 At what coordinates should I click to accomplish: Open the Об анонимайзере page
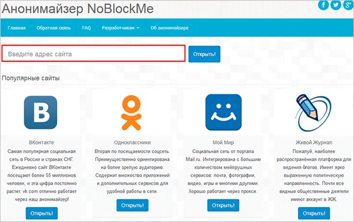pos(170,28)
